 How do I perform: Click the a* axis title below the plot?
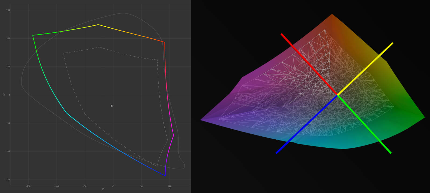[103, 189]
